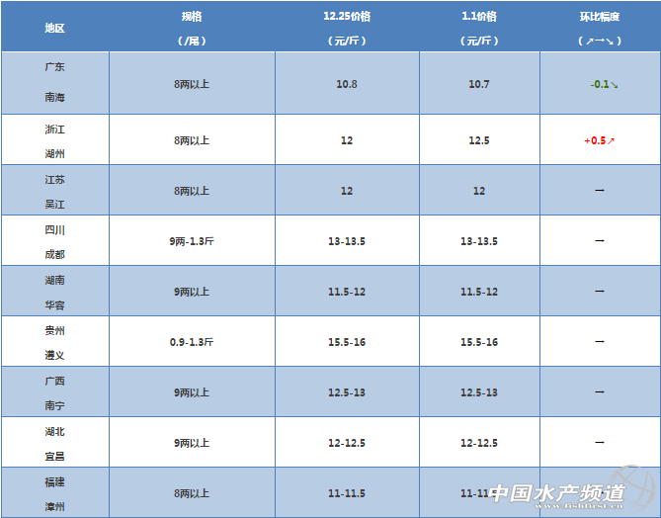Click the 9两-1.3斤 specification cell
This screenshot has width=661, height=518.
pyautogui.click(x=192, y=241)
